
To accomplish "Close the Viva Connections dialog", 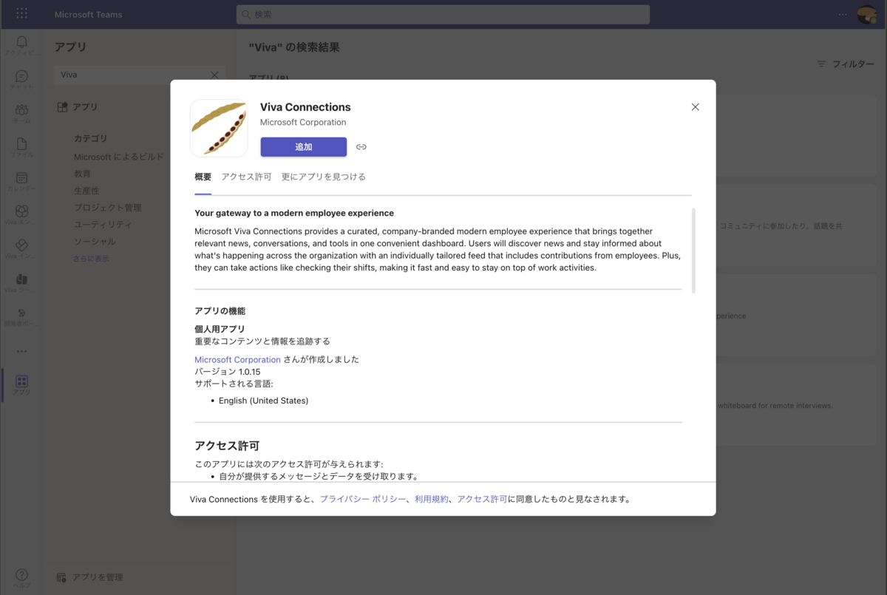I will 695,107.
